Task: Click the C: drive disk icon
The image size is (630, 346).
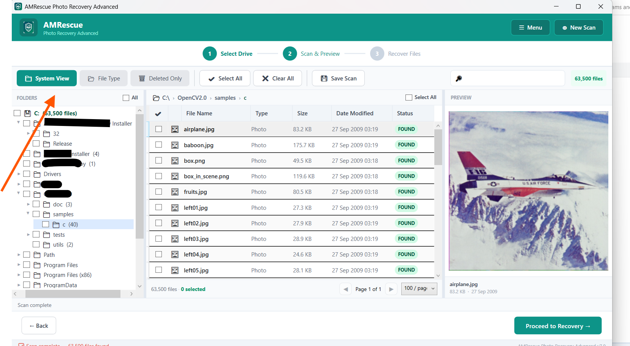Action: pyautogui.click(x=27, y=113)
